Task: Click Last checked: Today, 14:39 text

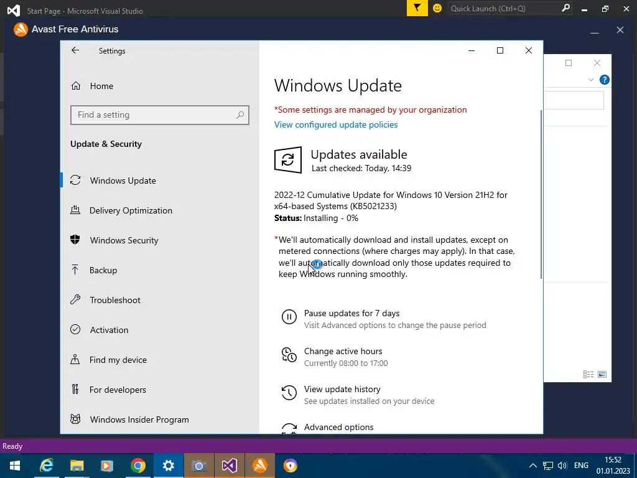Action: pyautogui.click(x=361, y=168)
